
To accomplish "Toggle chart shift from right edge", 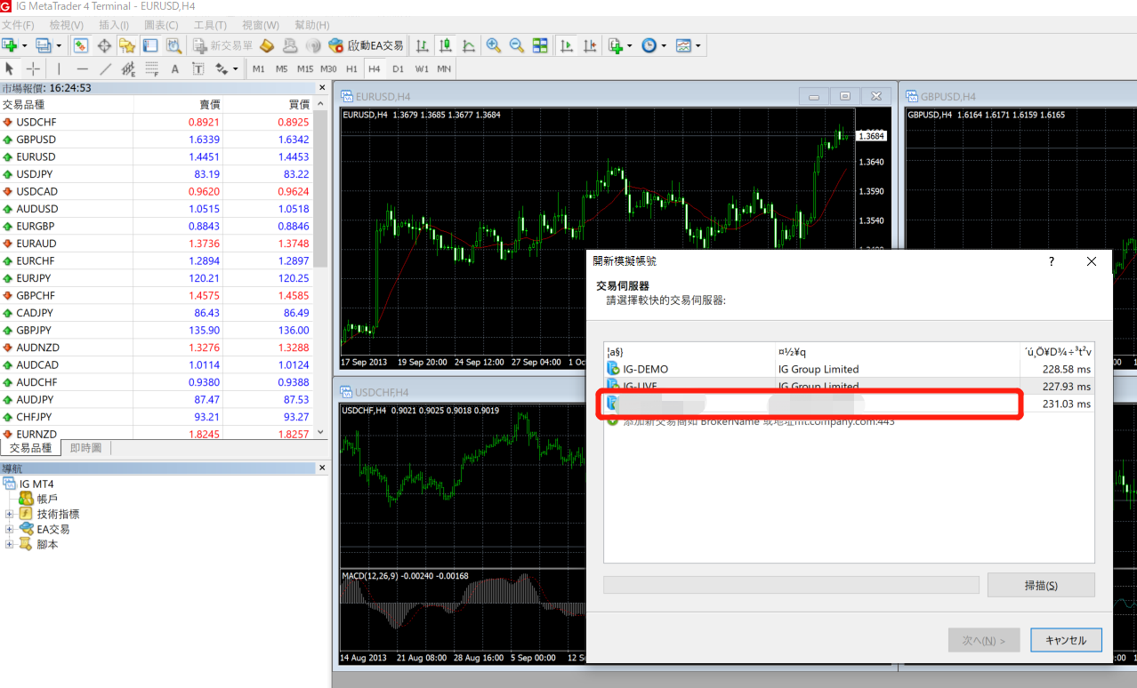I will coord(589,45).
